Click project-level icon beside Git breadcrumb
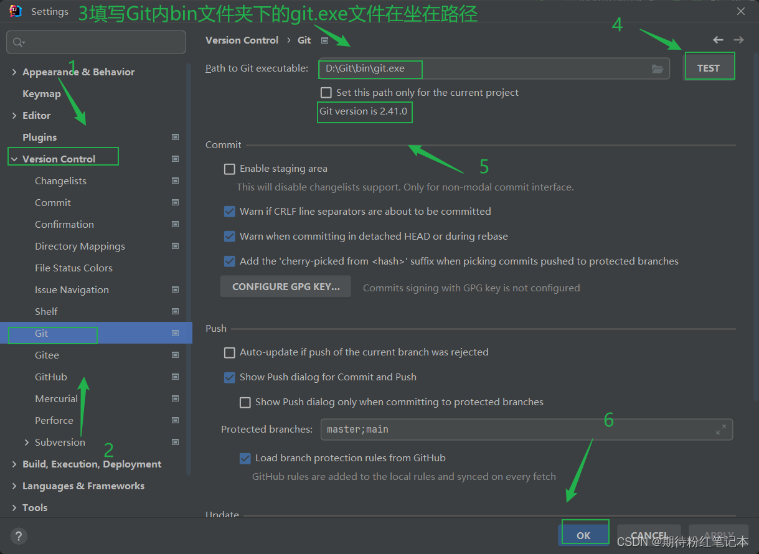This screenshot has height=554, width=759. [324, 40]
